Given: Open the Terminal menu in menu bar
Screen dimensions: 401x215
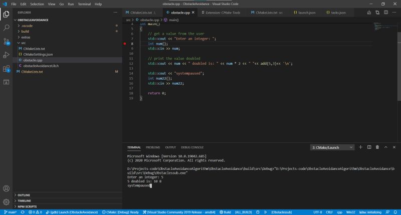Looking at the screenshot, I should coord(84,4).
